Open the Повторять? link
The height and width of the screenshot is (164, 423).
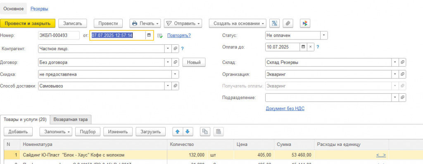pos(179,35)
